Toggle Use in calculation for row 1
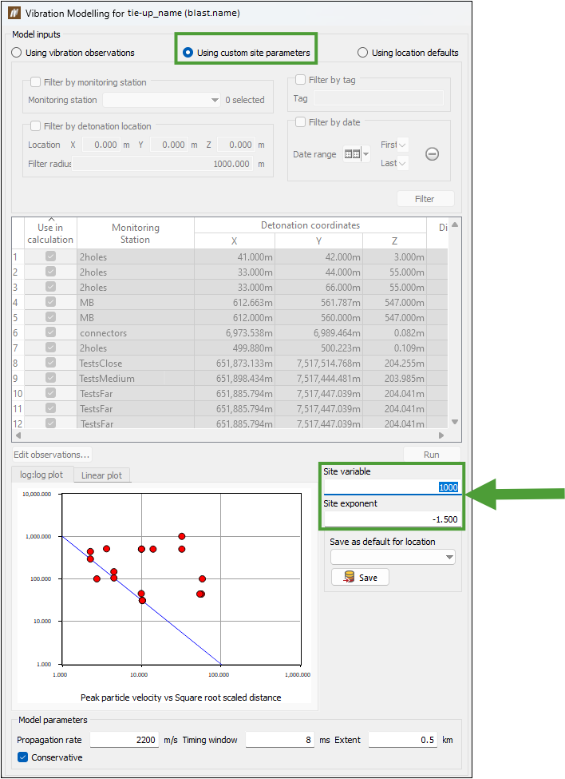This screenshot has width=565, height=779. coord(50,256)
